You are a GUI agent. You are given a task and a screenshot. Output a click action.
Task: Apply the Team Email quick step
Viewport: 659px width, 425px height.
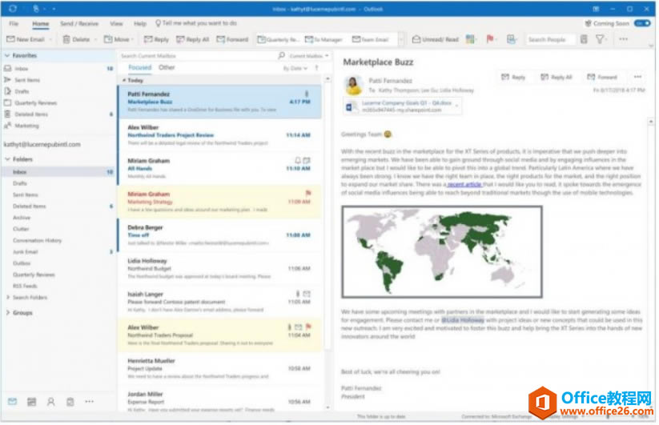point(371,39)
